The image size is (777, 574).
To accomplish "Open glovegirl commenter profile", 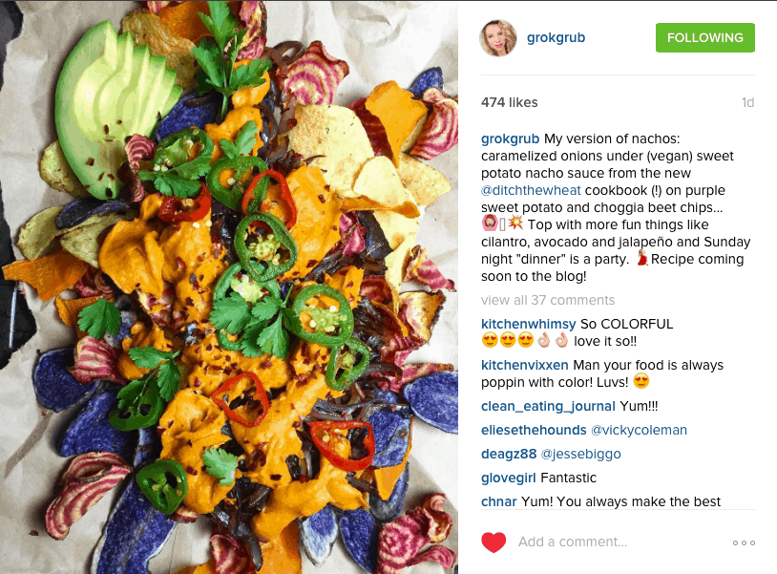I will coord(509,478).
